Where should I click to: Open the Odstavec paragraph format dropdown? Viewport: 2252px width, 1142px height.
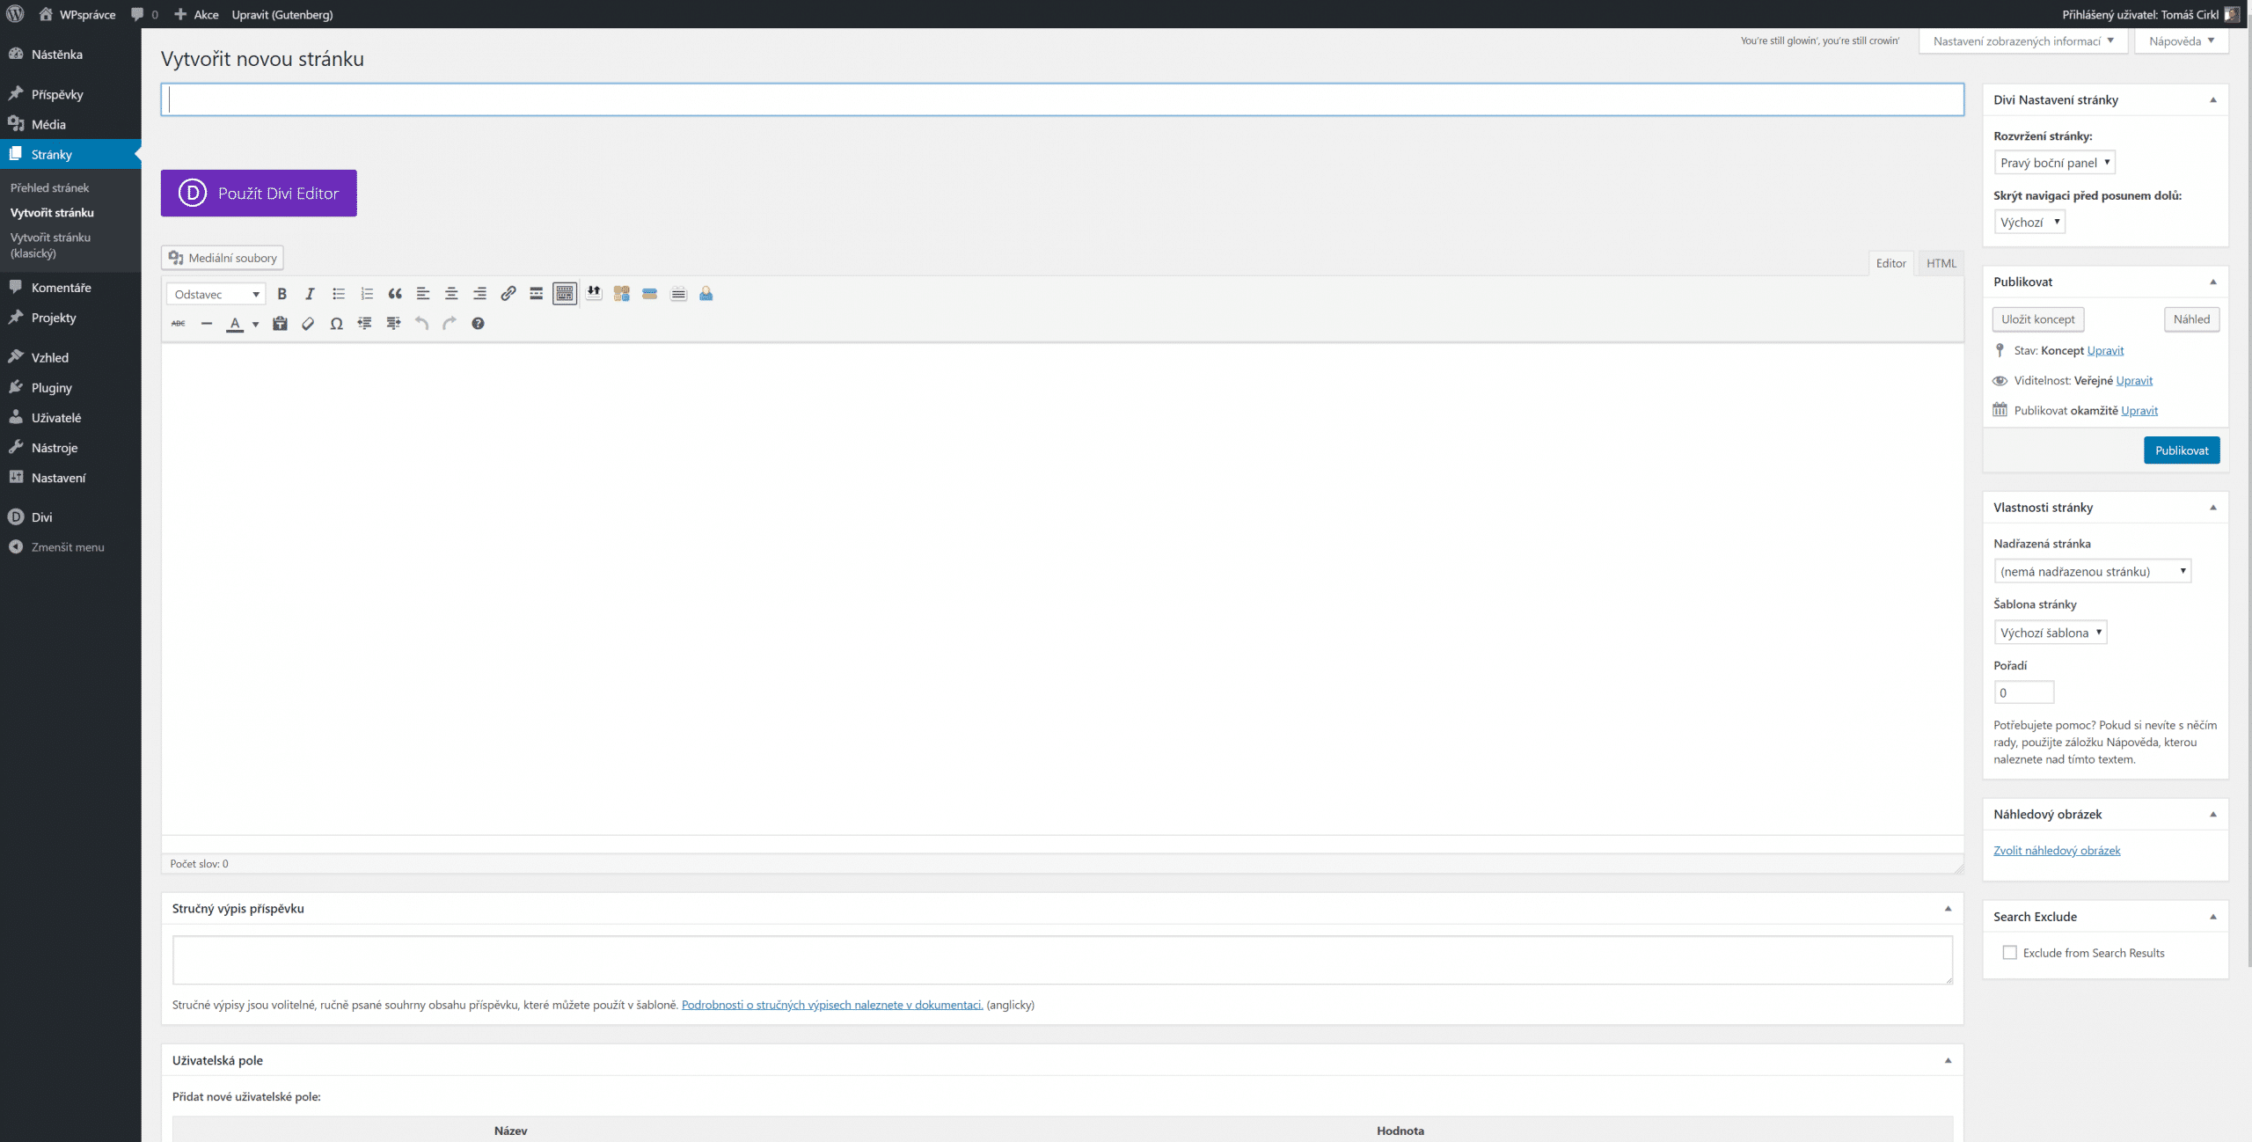pyautogui.click(x=216, y=295)
